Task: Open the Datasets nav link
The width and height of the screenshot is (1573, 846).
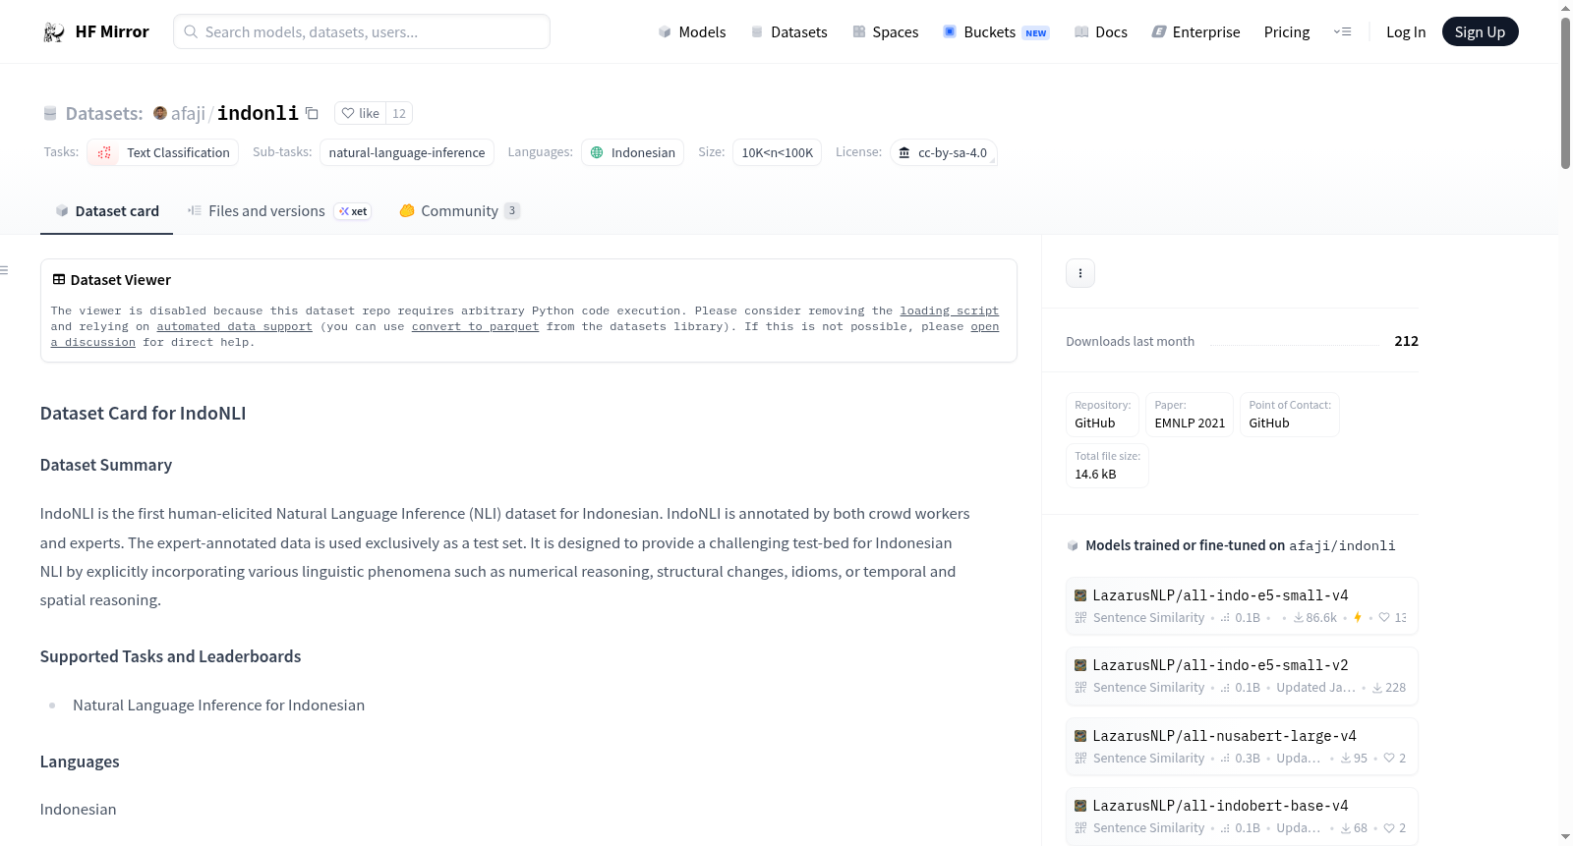Action: coord(788,32)
